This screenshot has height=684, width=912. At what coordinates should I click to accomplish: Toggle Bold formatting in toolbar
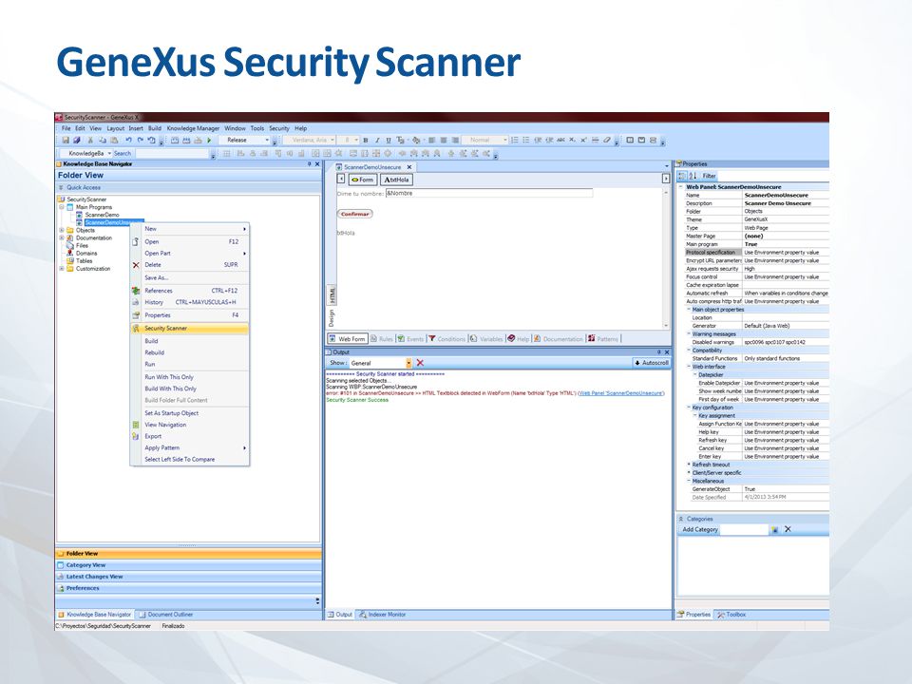[x=365, y=141]
